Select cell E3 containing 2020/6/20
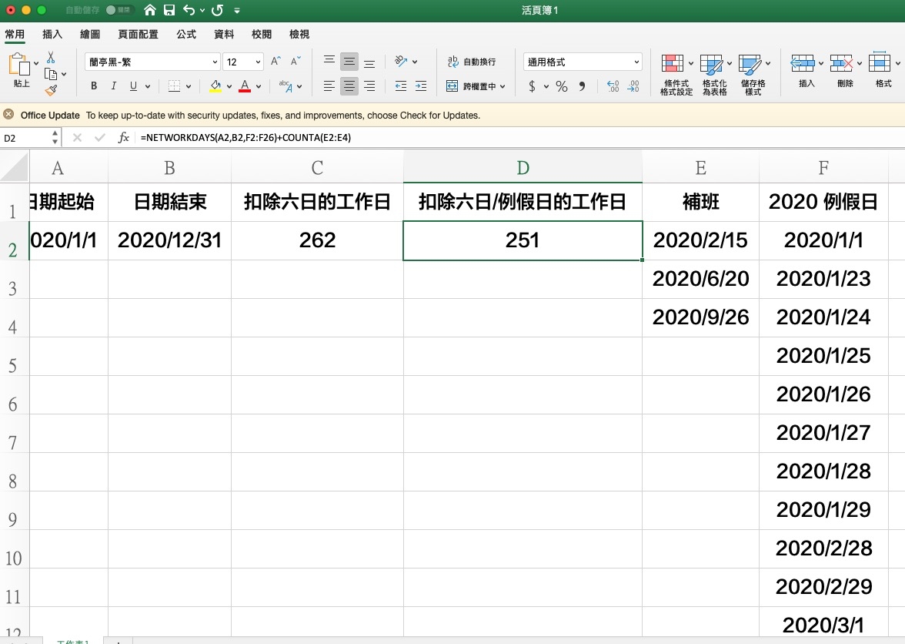The image size is (905, 644). pos(700,279)
